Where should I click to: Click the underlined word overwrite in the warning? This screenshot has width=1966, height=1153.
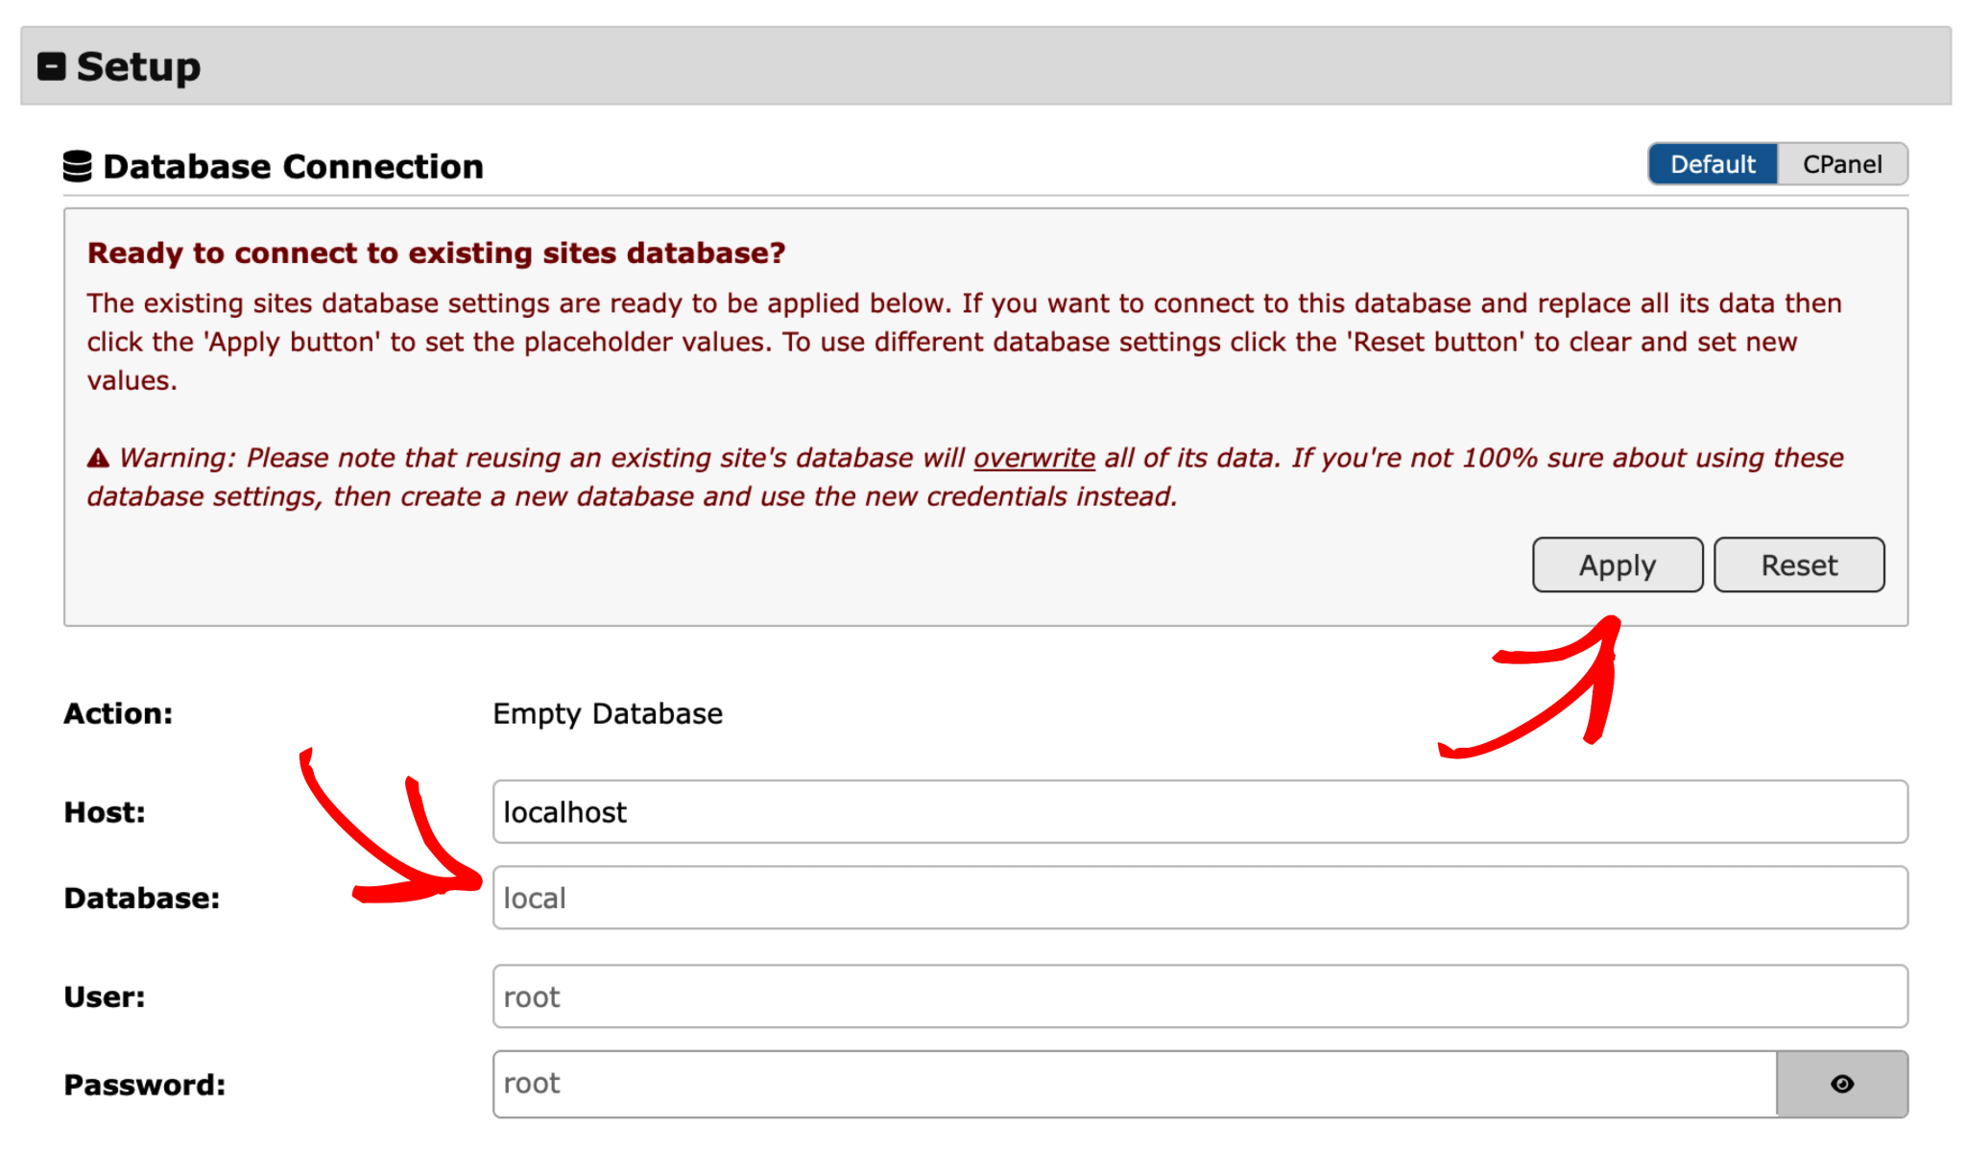1033,458
